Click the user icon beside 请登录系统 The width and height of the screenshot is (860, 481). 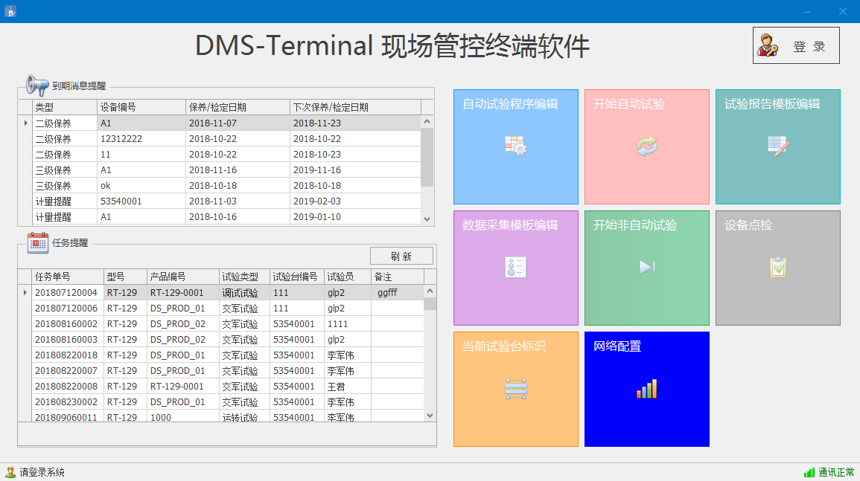(x=10, y=471)
